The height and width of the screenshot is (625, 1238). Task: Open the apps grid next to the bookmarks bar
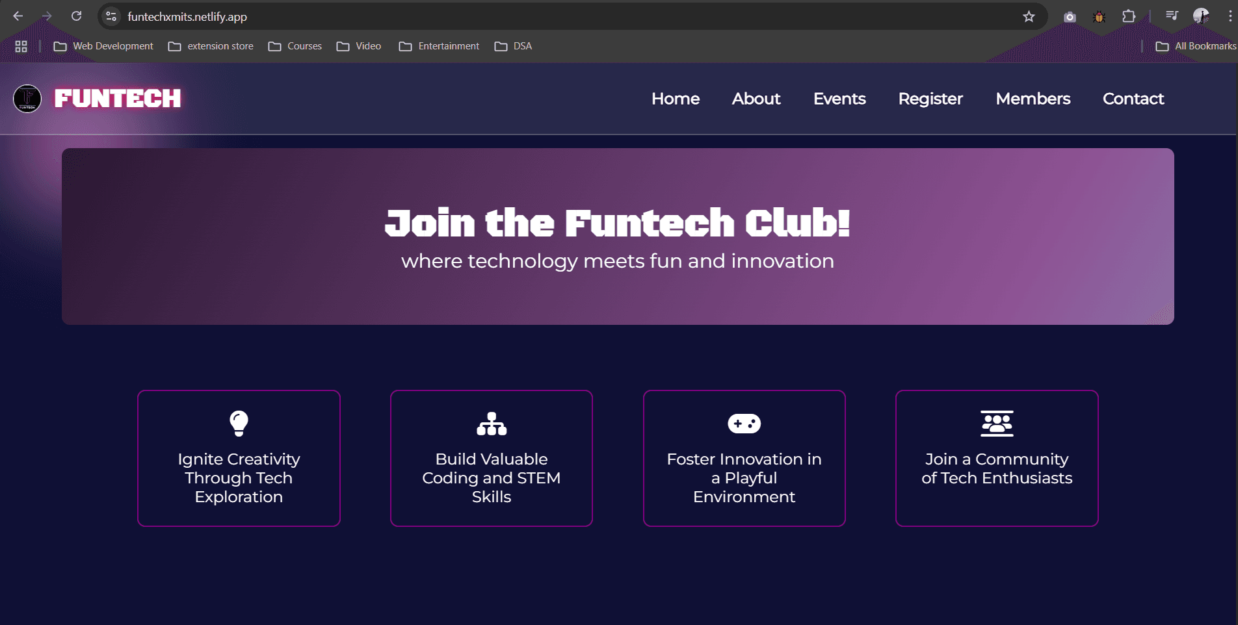(x=20, y=46)
